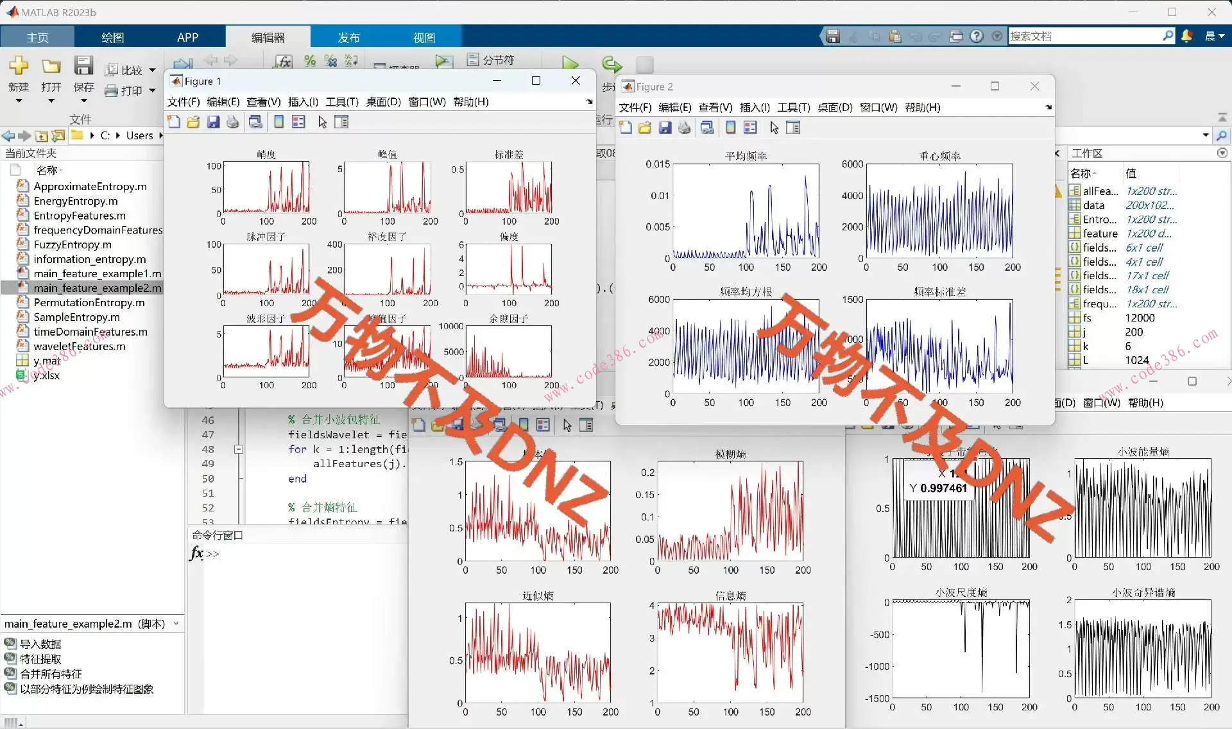Open the 比较 dropdown arrow

(152, 70)
